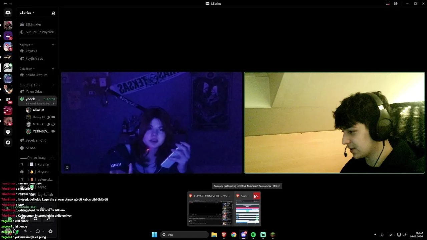Select voice user YETİMSEV
The image size is (427, 240).
coord(40,131)
